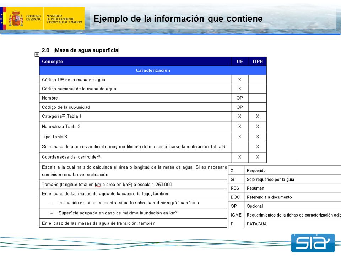Click the OP value in the Nombre row
The width and height of the screenshot is (341, 256).
click(240, 98)
